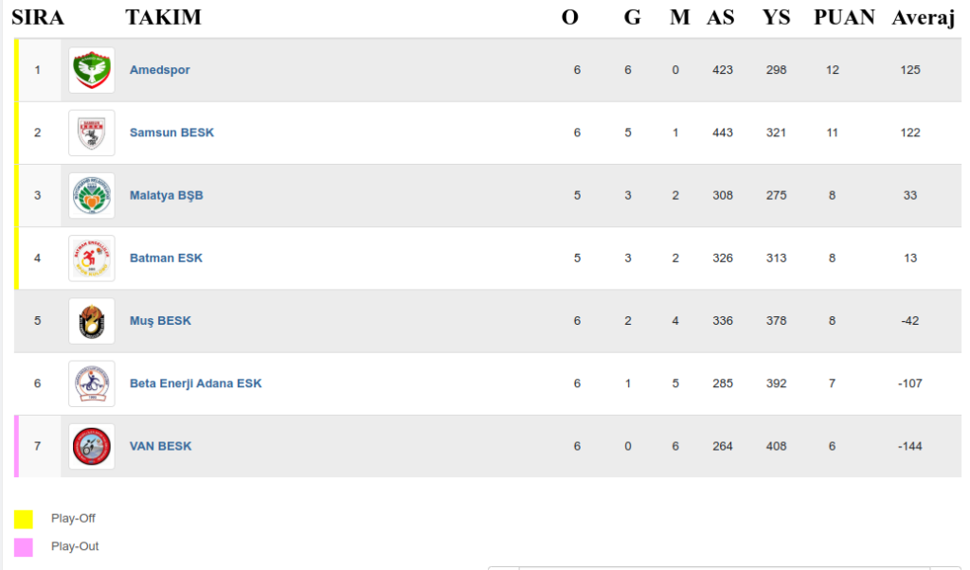
Task: Click the Samsun BESK team logo
Action: click(92, 133)
